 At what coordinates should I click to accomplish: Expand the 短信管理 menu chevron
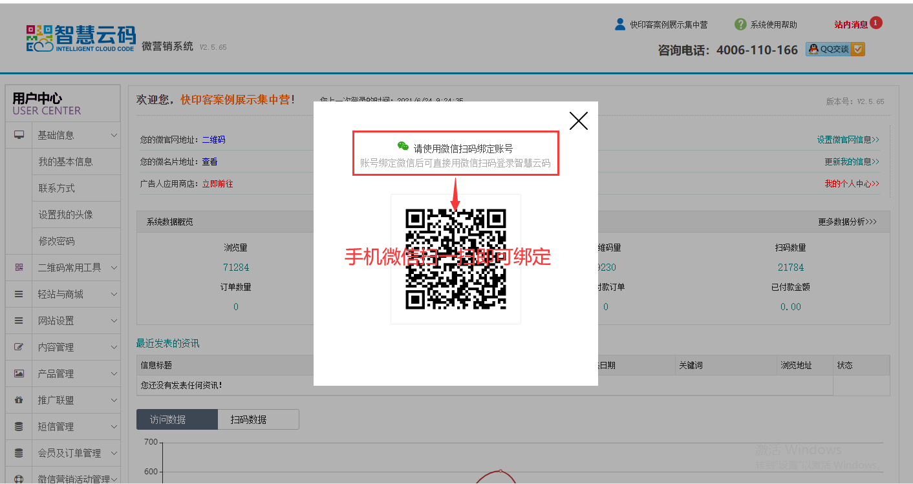114,426
